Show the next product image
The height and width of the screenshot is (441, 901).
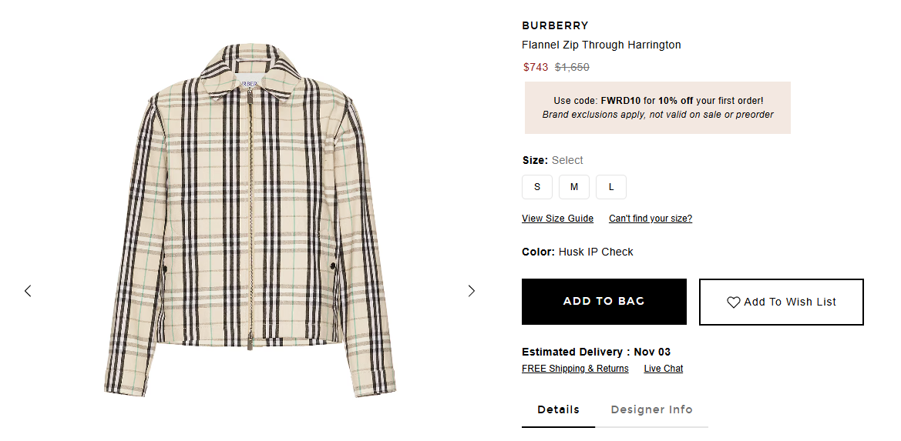click(x=472, y=291)
